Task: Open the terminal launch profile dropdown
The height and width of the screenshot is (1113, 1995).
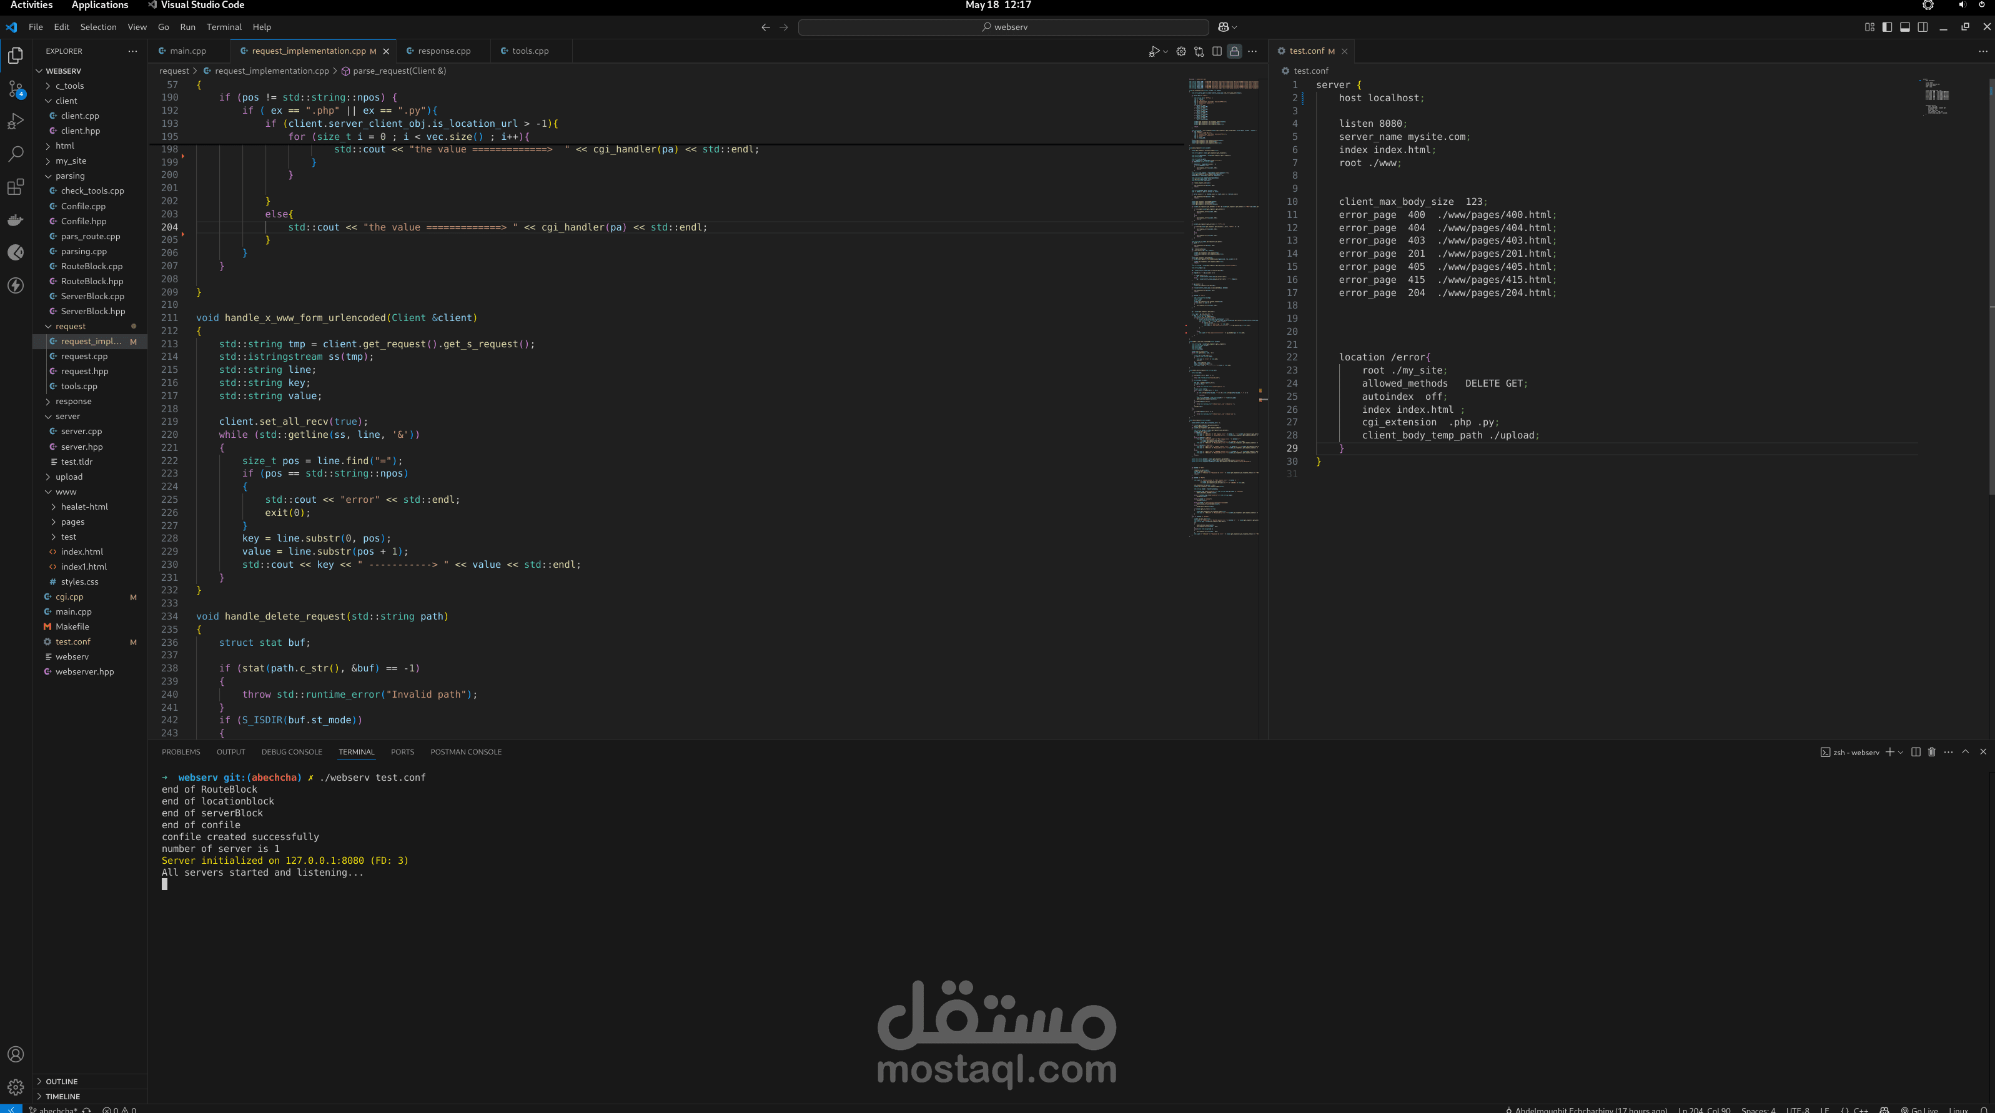Action: (1901, 752)
